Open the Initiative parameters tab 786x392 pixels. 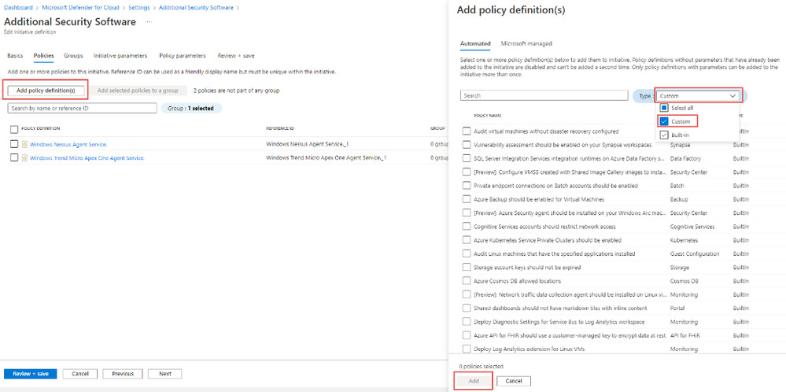120,56
